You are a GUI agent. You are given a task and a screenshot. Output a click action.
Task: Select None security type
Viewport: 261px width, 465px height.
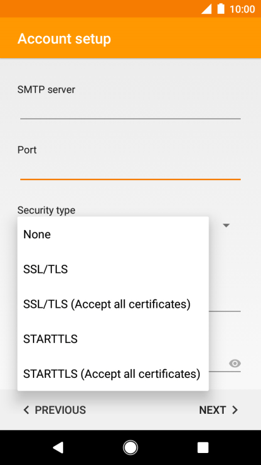[x=113, y=234]
